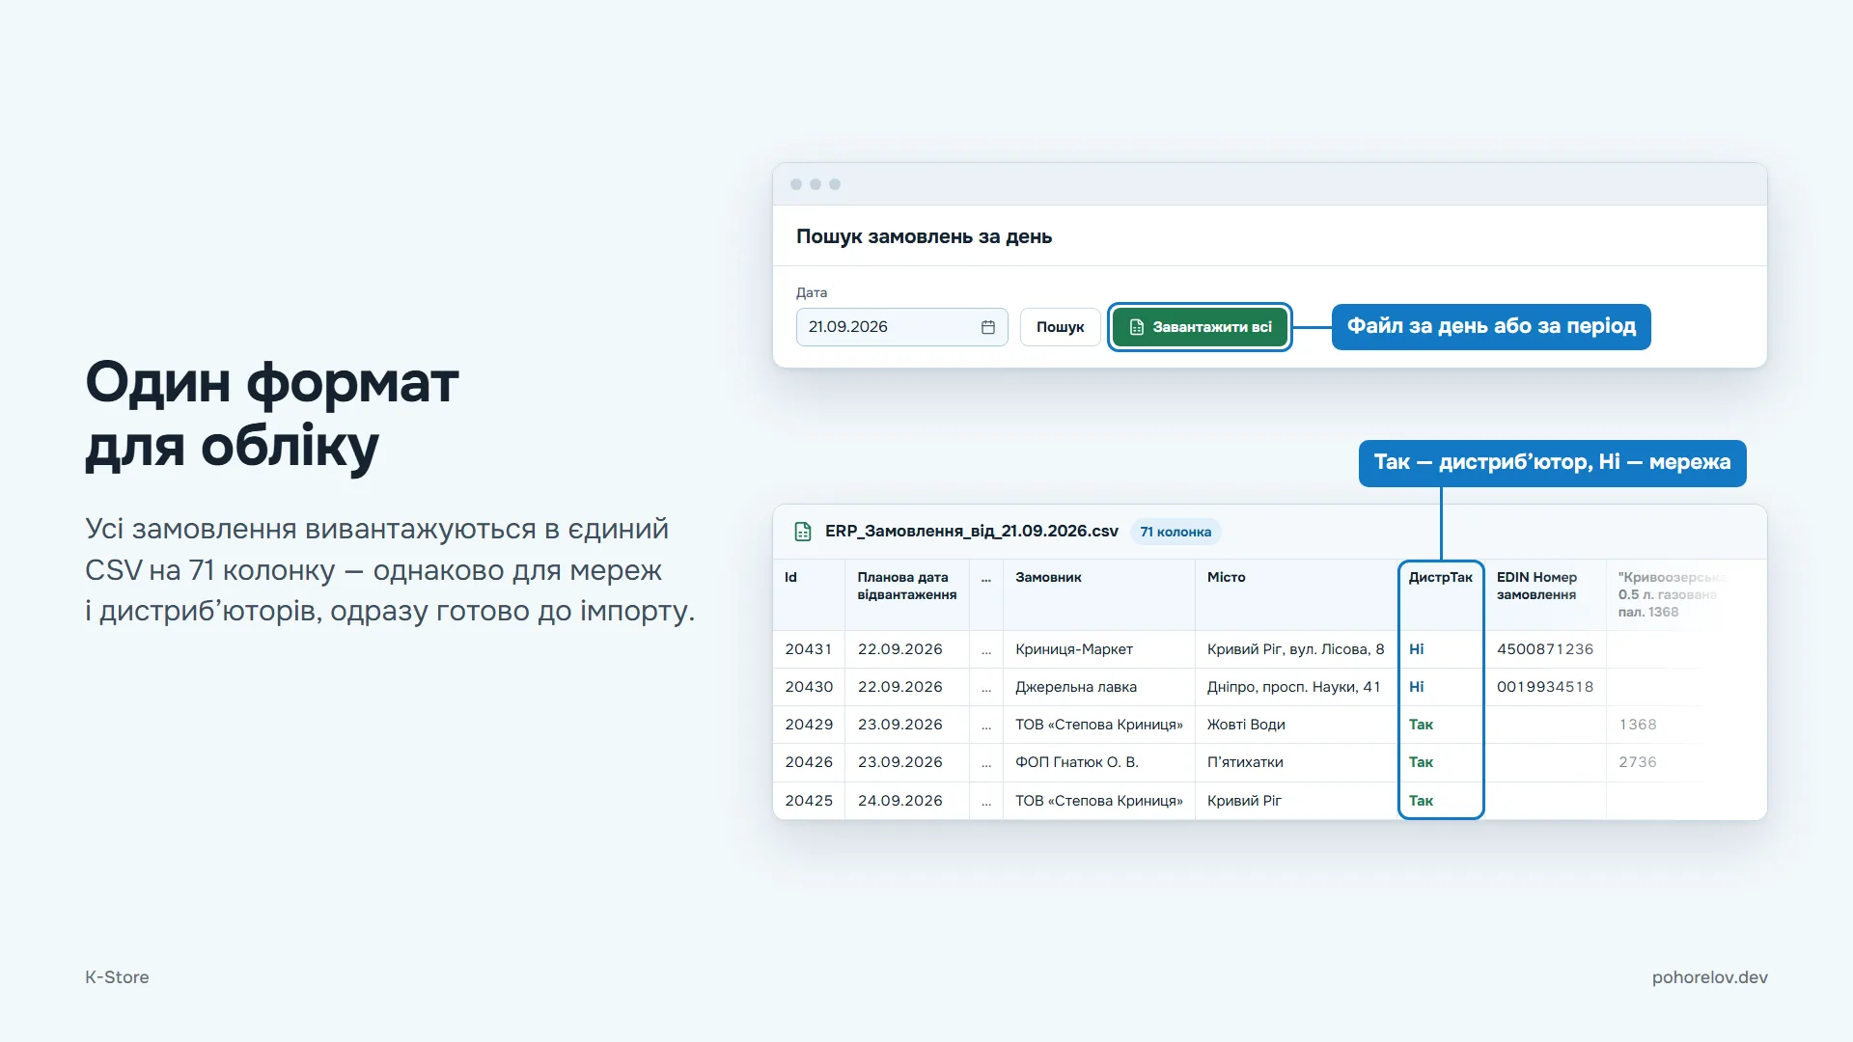Click the CSV file icon beside ERP filename

[x=802, y=532]
